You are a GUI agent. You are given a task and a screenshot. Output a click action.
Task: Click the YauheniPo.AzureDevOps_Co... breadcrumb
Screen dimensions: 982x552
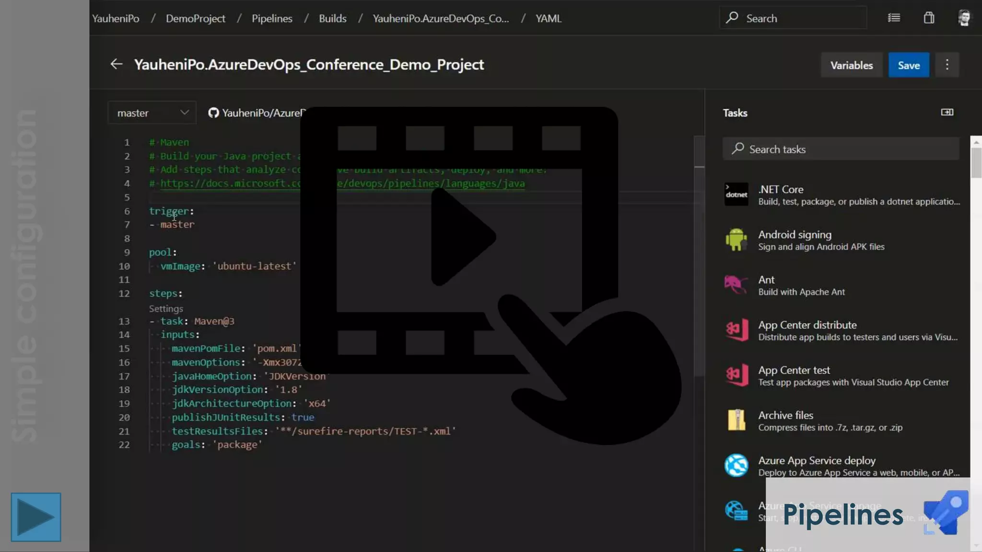pyautogui.click(x=441, y=18)
